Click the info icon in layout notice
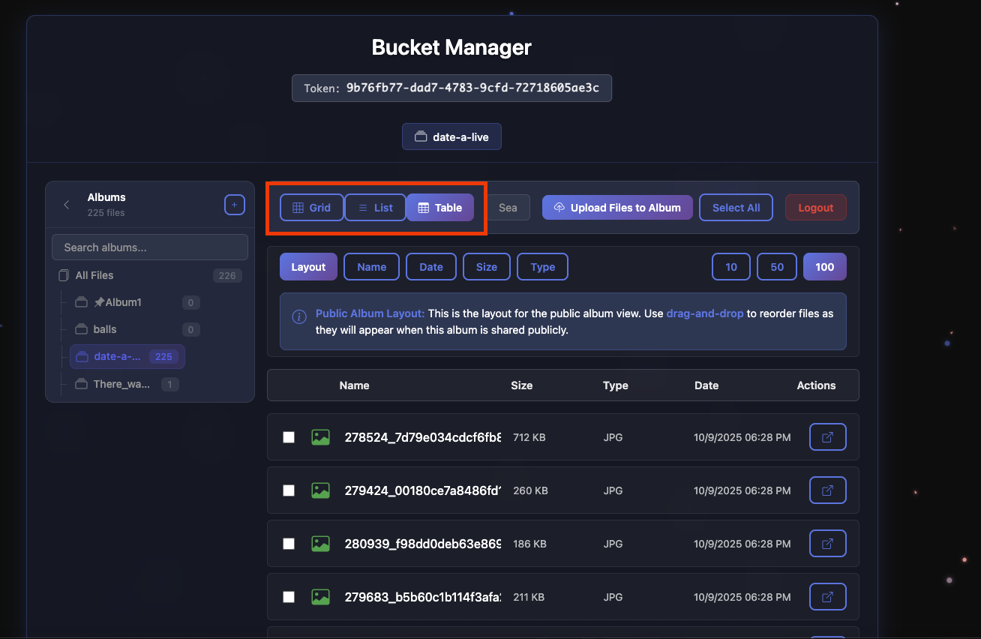981x639 pixels. 298,316
